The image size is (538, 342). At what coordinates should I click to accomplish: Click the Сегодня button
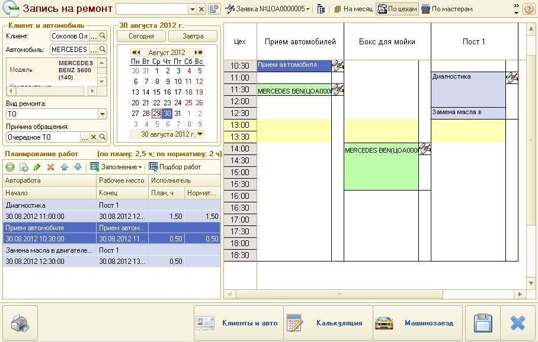coord(141,36)
